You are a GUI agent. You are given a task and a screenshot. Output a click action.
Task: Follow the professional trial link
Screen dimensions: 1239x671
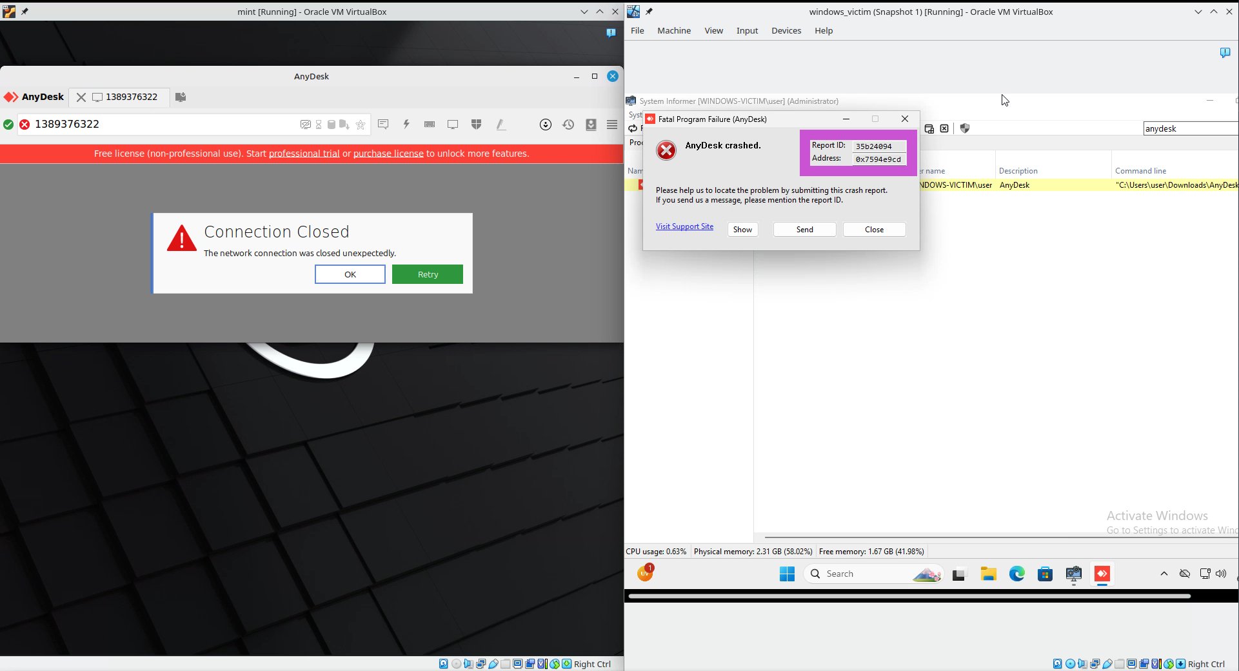tap(304, 154)
